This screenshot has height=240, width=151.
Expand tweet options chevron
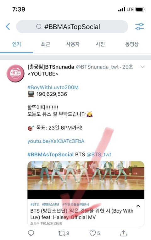(143, 67)
